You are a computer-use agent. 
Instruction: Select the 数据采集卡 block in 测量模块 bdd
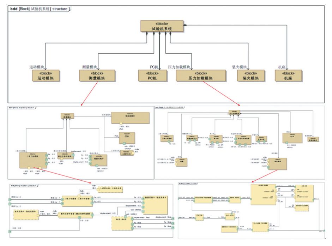(98, 160)
